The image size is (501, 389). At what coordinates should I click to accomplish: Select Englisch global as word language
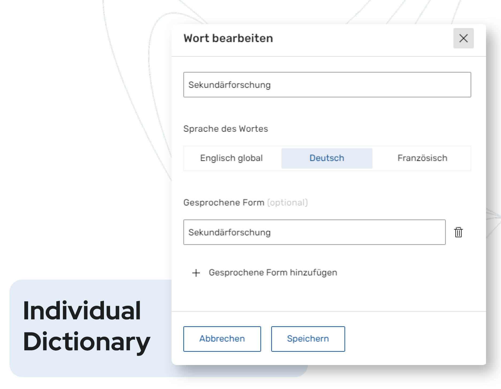click(231, 158)
